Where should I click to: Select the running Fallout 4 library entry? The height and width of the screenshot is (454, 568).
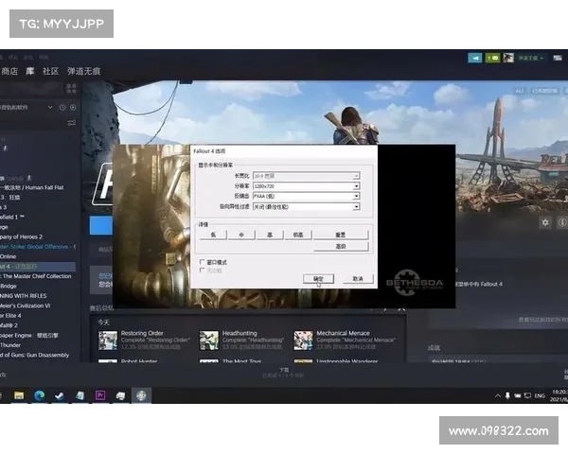[36, 267]
